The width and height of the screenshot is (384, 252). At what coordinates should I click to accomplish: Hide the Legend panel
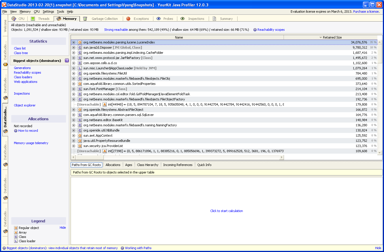click(63, 228)
